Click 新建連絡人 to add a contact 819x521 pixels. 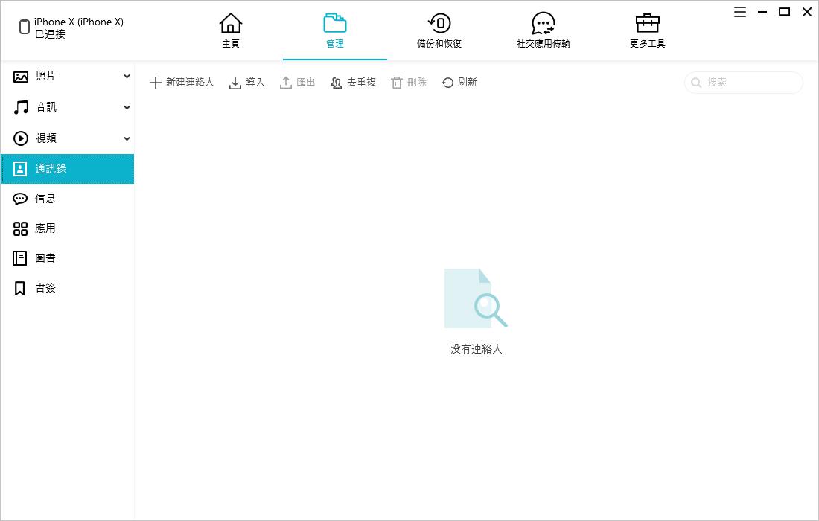click(x=181, y=83)
